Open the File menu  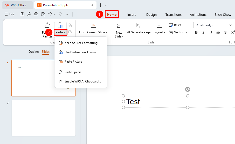pyautogui.click(x=9, y=14)
